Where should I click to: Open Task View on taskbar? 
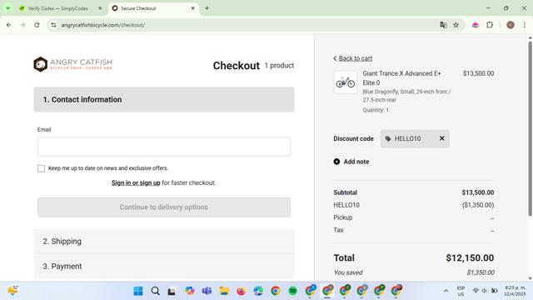point(172,291)
